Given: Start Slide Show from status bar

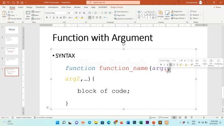Looking at the screenshot, I should pos(191,118).
